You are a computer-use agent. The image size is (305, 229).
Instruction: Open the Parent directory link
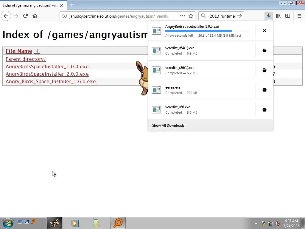[x=26, y=59]
